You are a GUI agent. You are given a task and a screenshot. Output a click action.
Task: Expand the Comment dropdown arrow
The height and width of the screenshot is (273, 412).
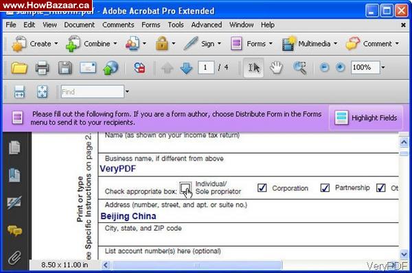click(x=397, y=44)
